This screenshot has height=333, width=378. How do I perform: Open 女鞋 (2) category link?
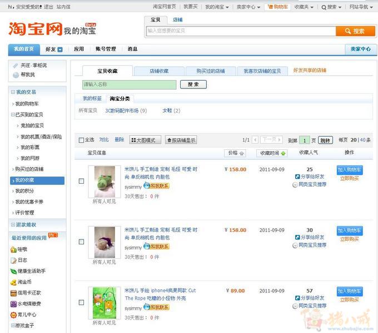coord(171,111)
